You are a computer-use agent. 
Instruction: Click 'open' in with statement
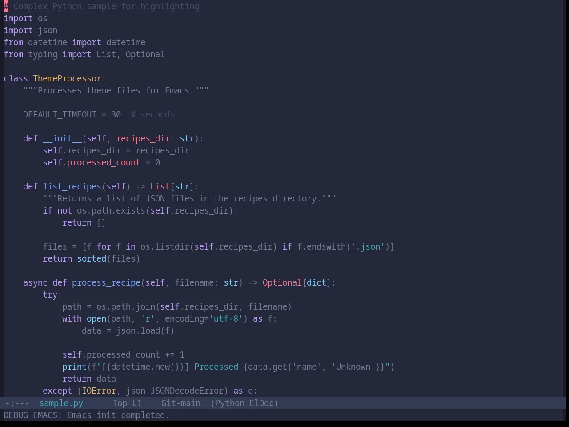tap(96, 318)
